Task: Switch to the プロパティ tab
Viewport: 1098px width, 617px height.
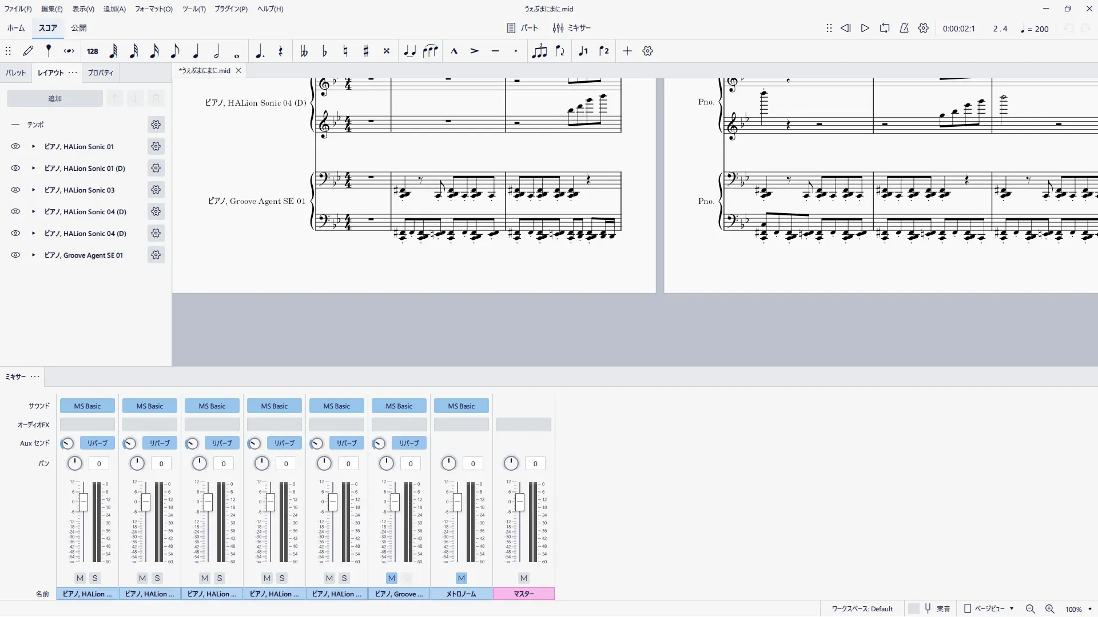Action: point(100,73)
